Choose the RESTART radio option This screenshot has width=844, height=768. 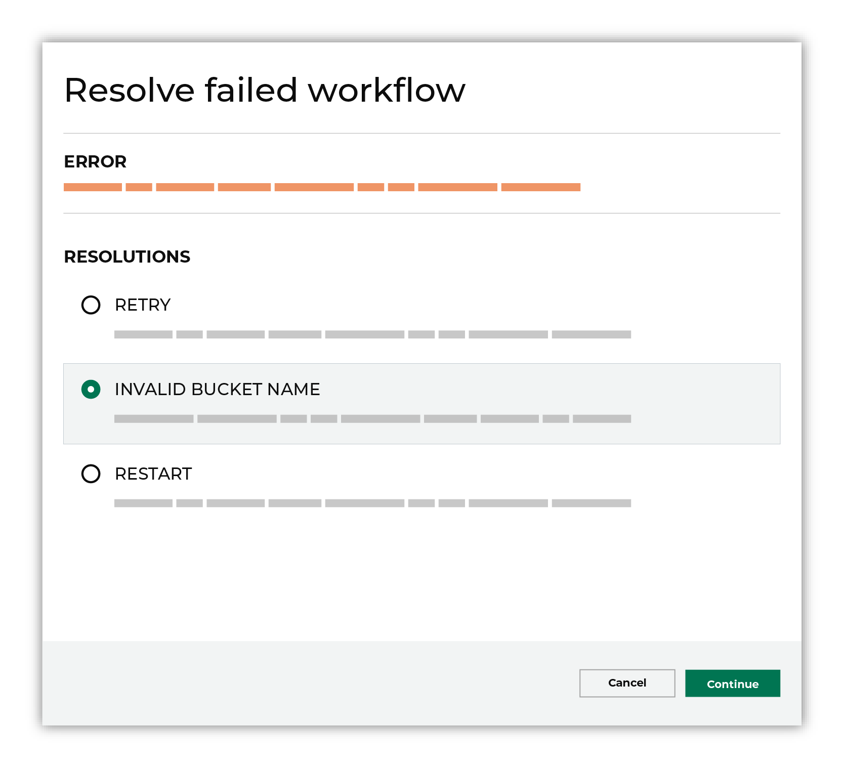click(91, 474)
